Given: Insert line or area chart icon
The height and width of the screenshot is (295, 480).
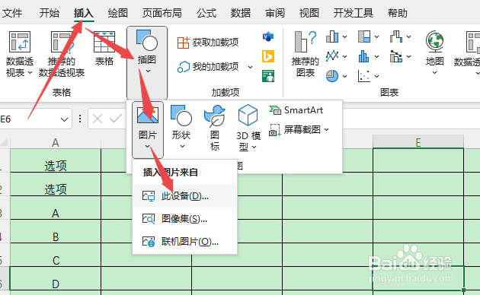Looking at the screenshot, I should 332,56.
